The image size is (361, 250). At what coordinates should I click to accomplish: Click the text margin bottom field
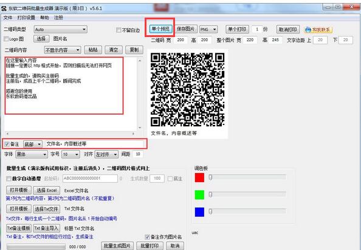coord(346,40)
